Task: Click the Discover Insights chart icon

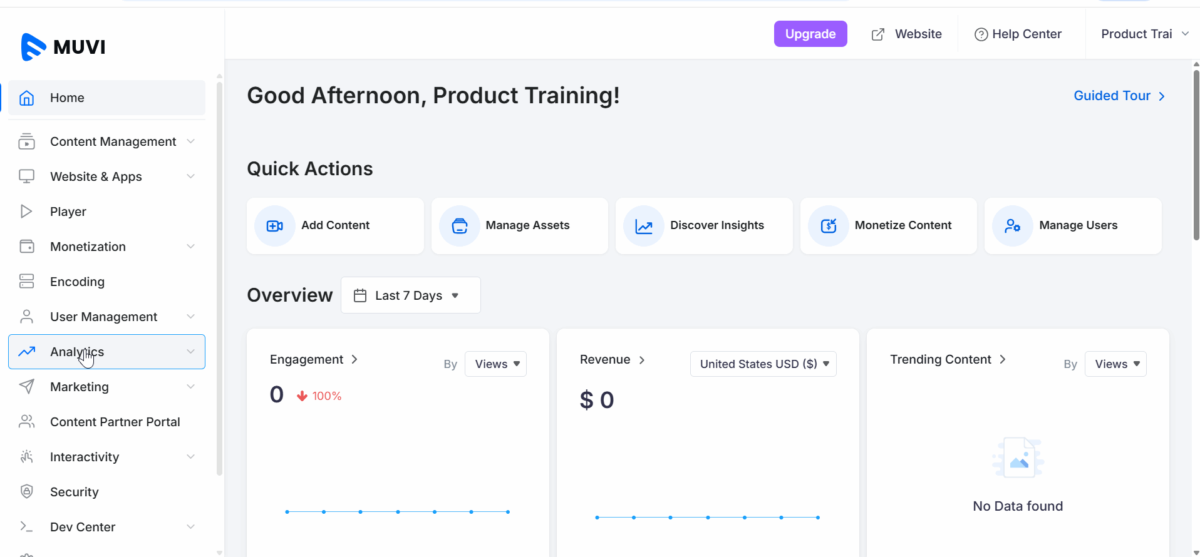Action: pyautogui.click(x=644, y=226)
